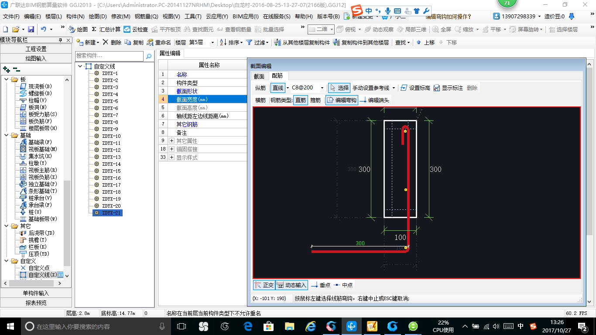The width and height of the screenshot is (596, 335).
Task: Pin the 模块导航栏 panel
Action: 61,40
